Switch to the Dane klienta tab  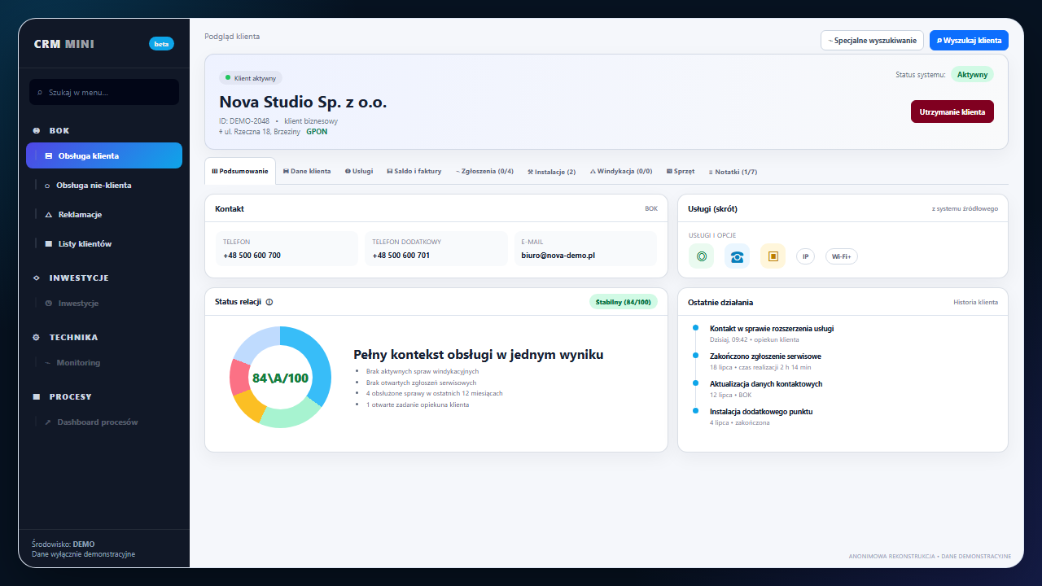click(x=307, y=172)
